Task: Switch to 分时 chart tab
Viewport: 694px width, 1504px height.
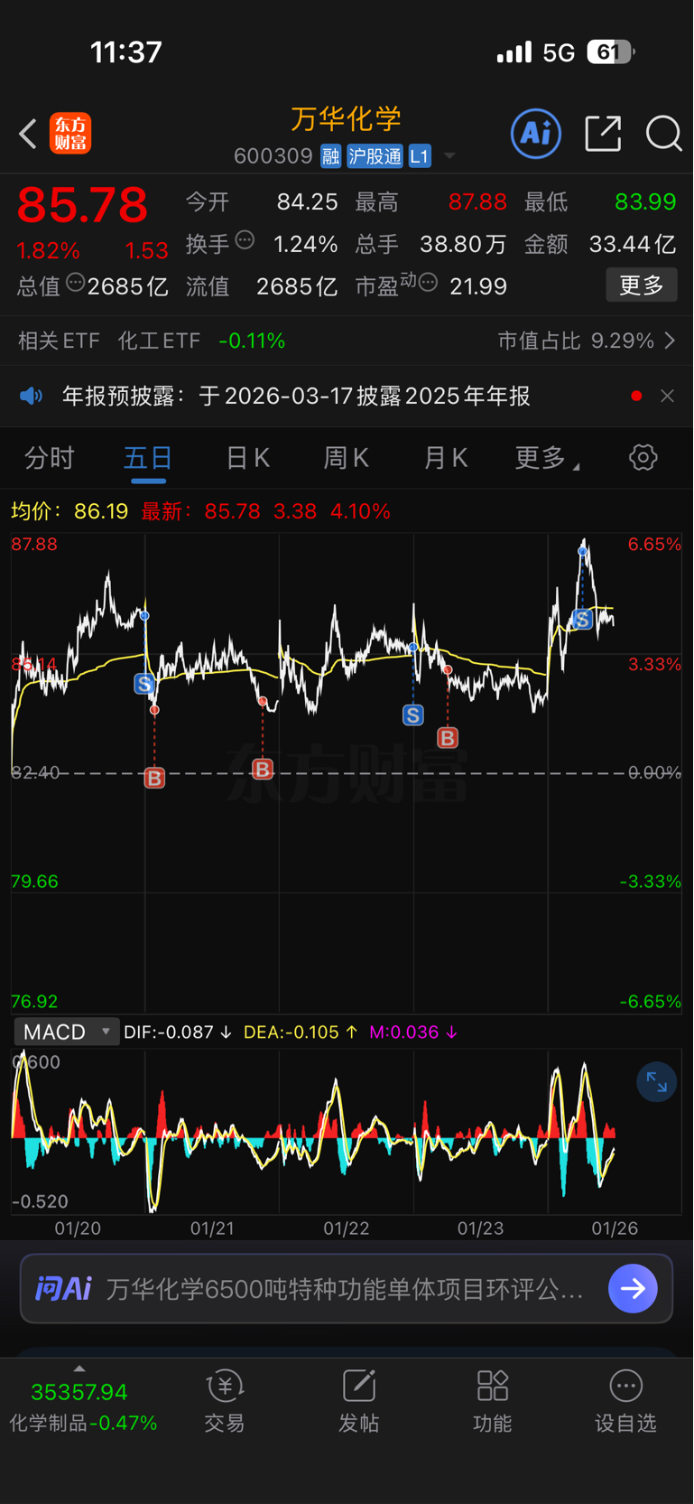Action: tap(49, 458)
